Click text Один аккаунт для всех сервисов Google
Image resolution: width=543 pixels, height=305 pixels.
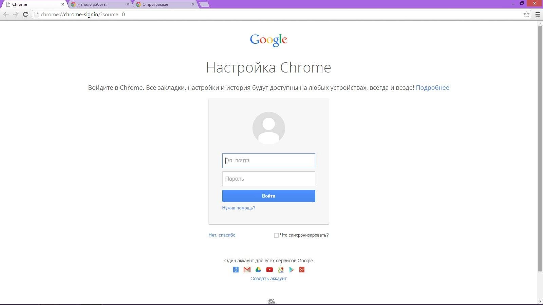[x=268, y=261]
